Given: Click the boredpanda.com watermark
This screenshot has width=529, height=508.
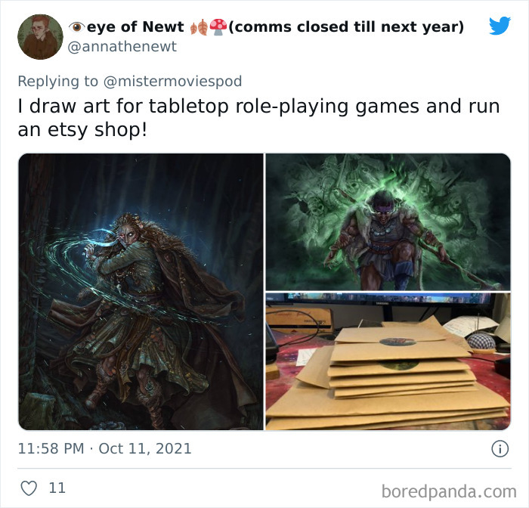Looking at the screenshot, I should coord(449,491).
